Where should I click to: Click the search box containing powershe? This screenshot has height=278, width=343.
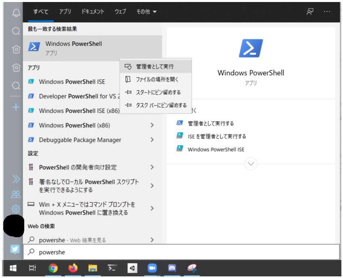pyautogui.click(x=181, y=252)
